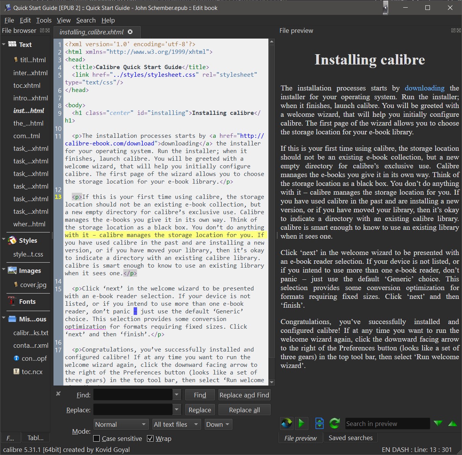The image size is (462, 455).
Task: Select conta...r.xml in Miscellaneous
Action: [31, 345]
